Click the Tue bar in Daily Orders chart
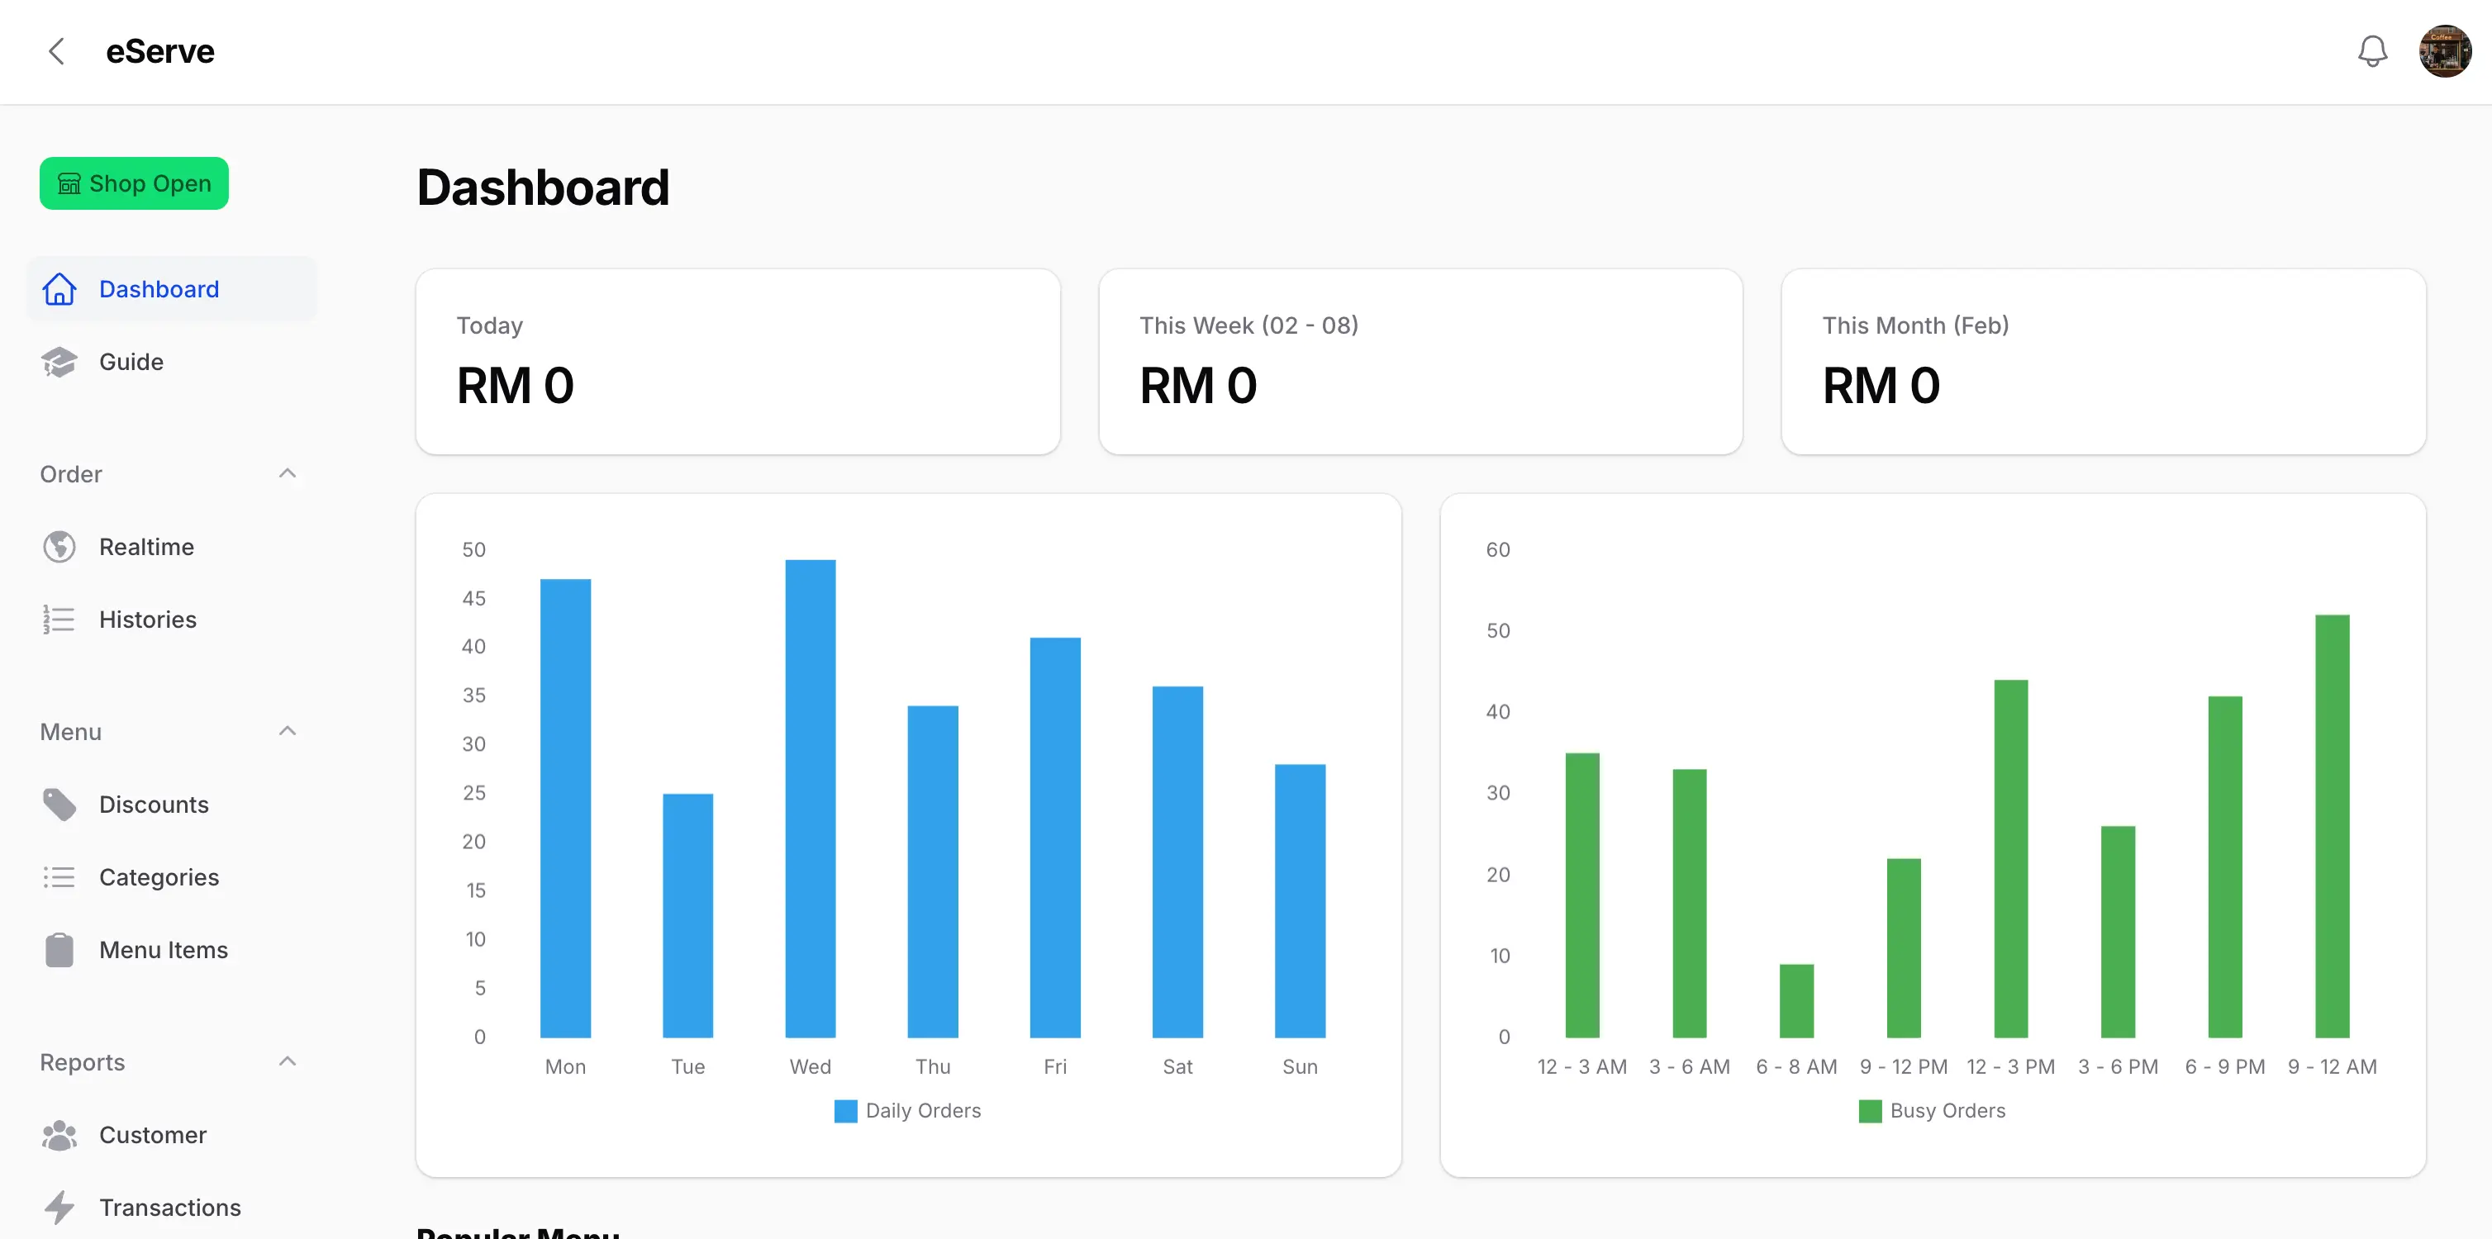 [x=687, y=915]
